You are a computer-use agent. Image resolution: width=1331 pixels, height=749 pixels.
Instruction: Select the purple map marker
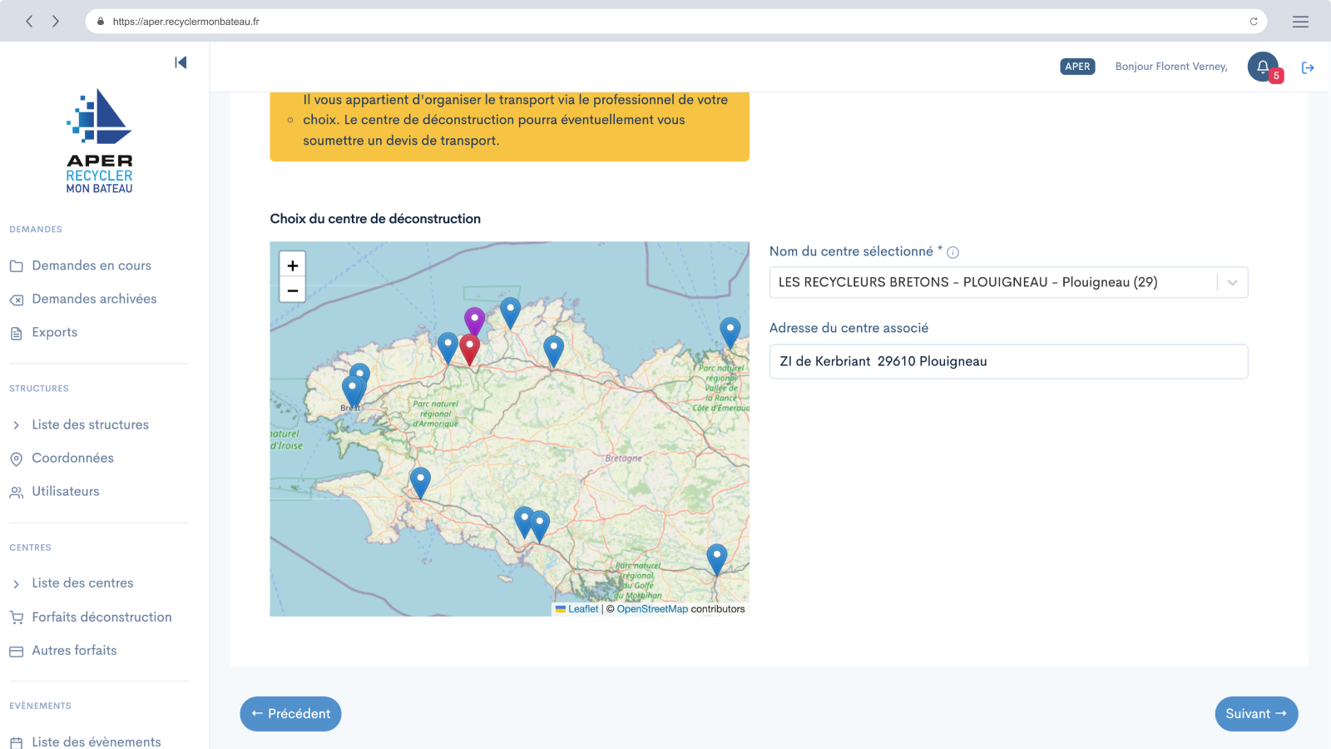click(x=474, y=321)
